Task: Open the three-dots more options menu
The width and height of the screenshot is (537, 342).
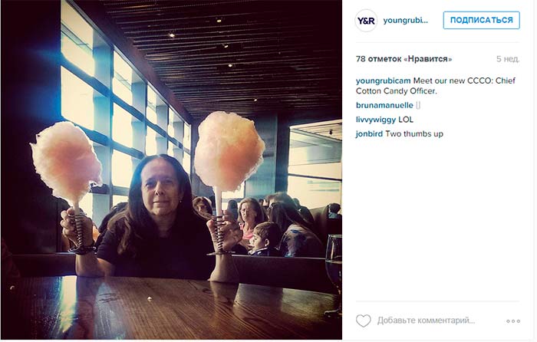Action: point(513,321)
